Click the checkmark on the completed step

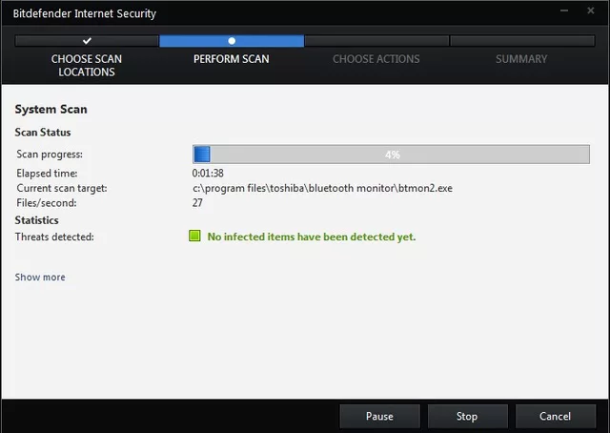87,40
